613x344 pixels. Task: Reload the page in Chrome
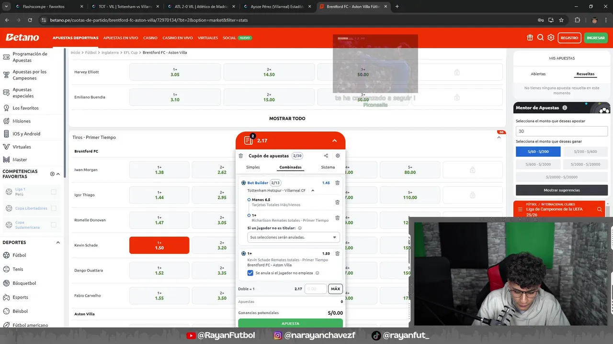(x=30, y=20)
